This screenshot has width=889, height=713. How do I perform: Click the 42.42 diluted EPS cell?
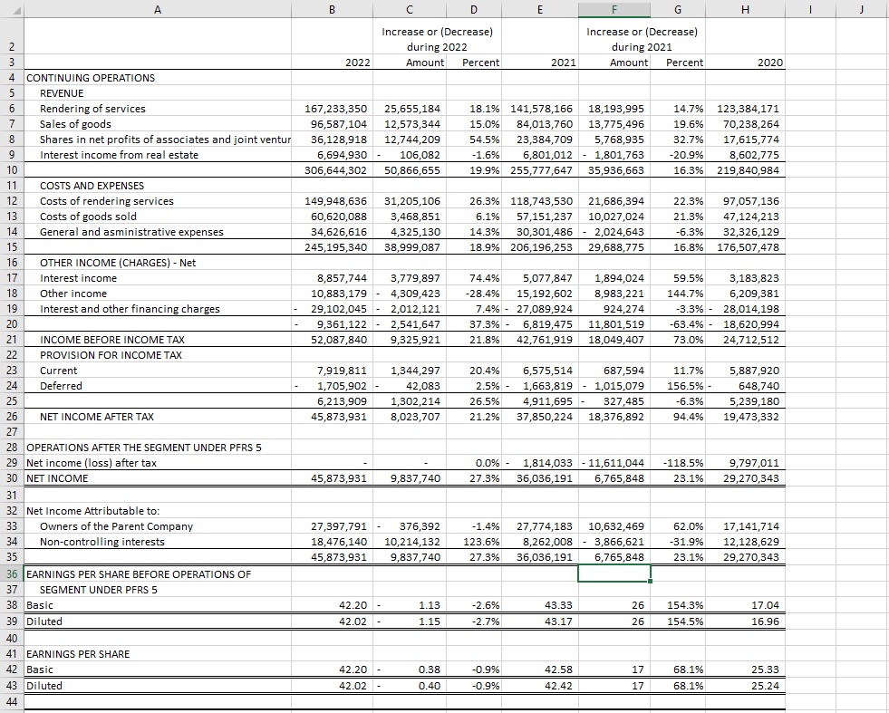tap(540, 686)
